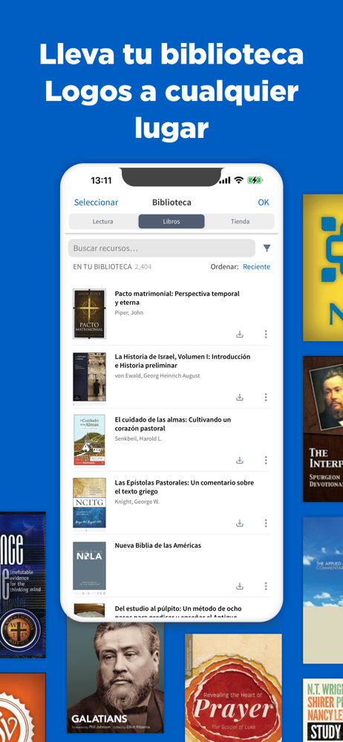
Task: Tap OK to close the library
Action: click(x=264, y=203)
